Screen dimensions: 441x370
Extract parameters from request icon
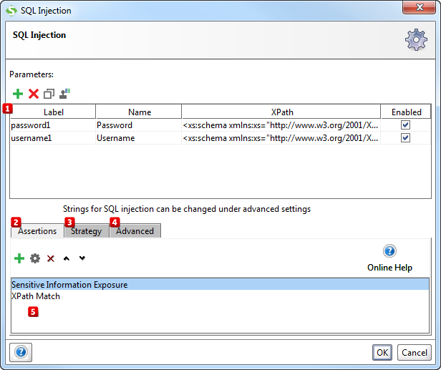pos(64,94)
